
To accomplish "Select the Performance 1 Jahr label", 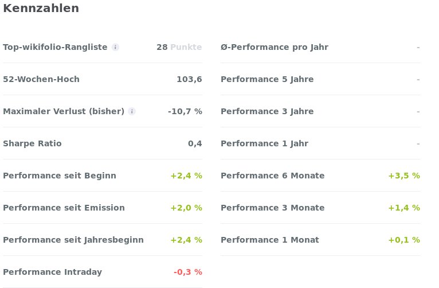I will pos(264,143).
